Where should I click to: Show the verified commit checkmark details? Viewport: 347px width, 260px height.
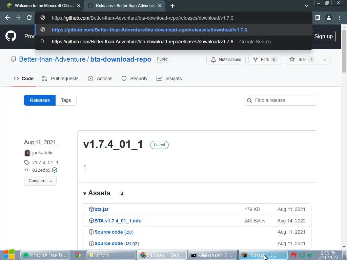click(x=55, y=170)
